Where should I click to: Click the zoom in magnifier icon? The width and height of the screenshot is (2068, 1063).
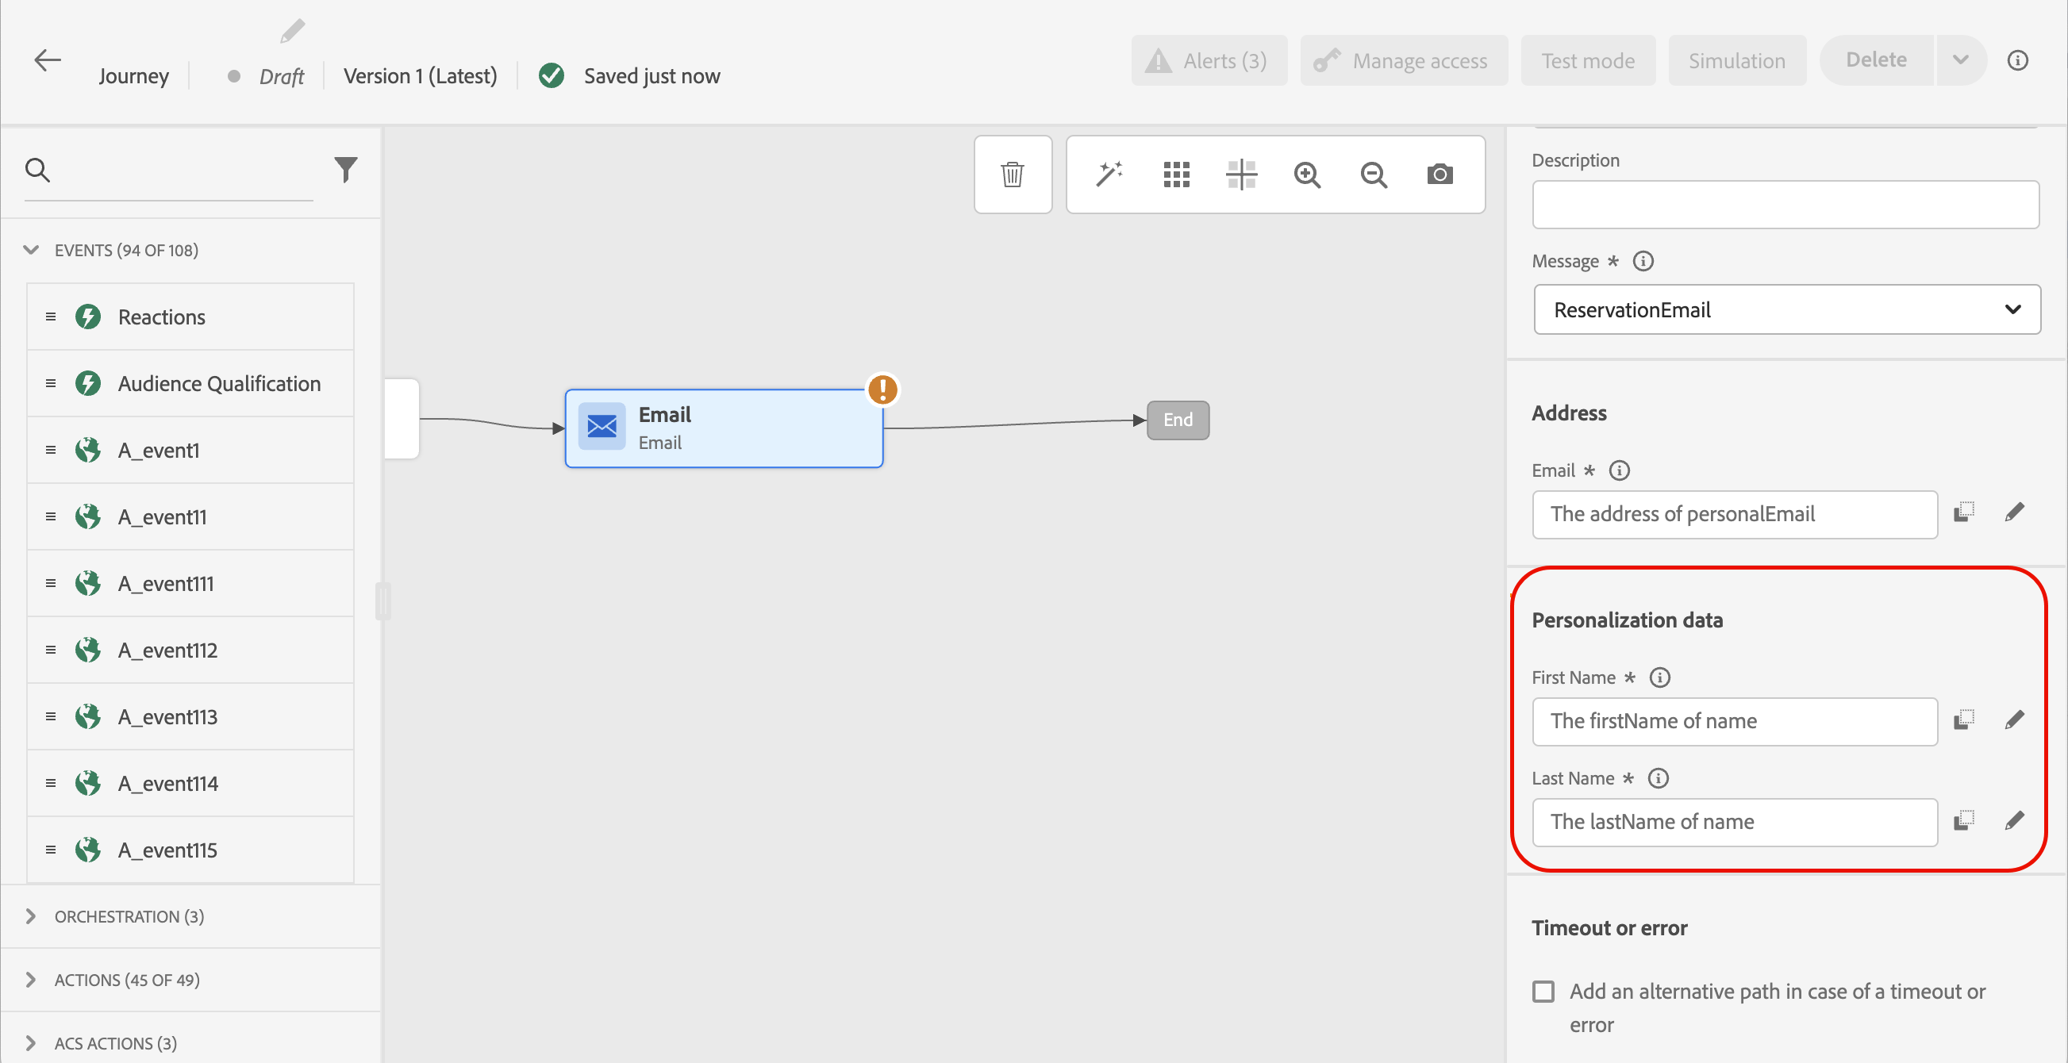pyautogui.click(x=1307, y=174)
